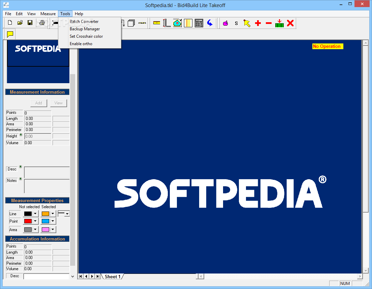The height and width of the screenshot is (289, 372).
Task: Open the Help menu
Action: 79,14
